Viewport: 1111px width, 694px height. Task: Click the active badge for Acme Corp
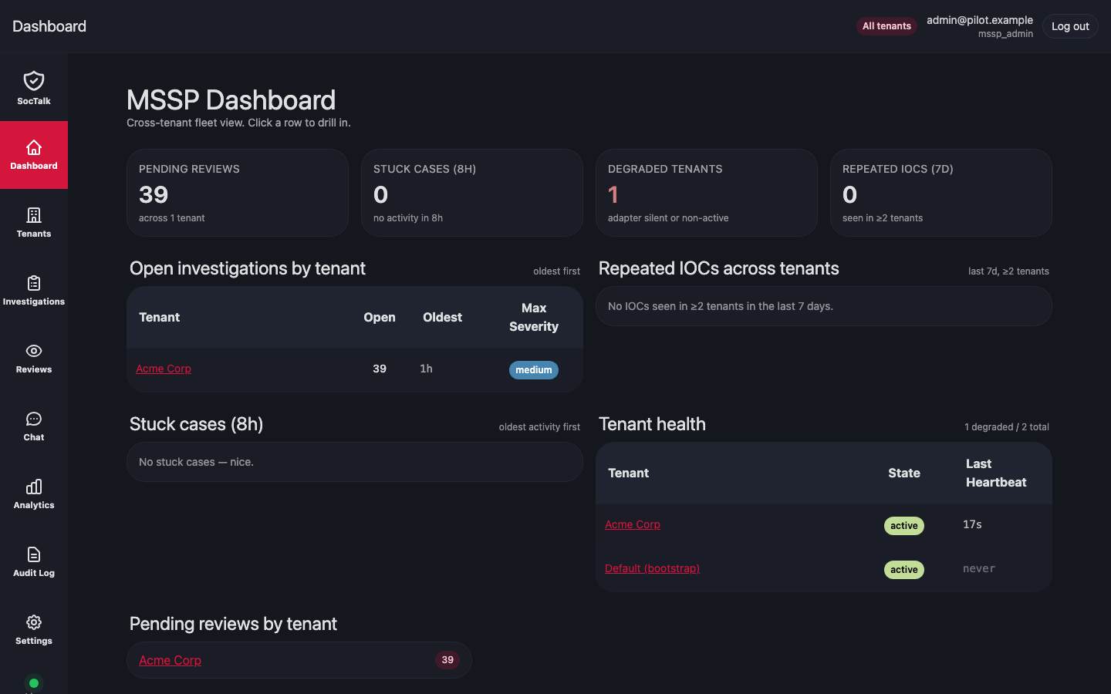click(904, 526)
